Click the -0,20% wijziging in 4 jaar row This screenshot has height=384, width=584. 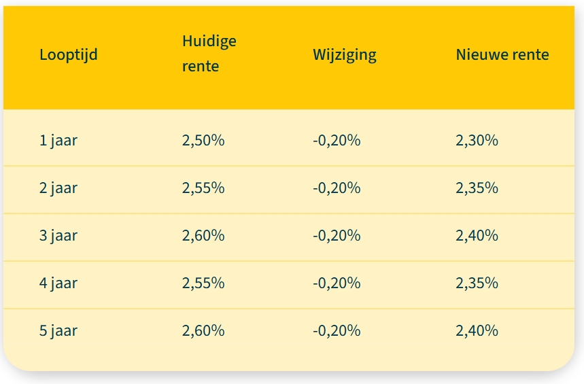(x=336, y=283)
